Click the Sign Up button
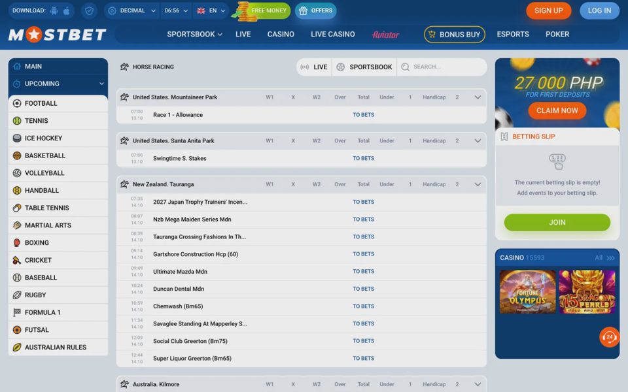The width and height of the screenshot is (628, 392). coord(548,11)
